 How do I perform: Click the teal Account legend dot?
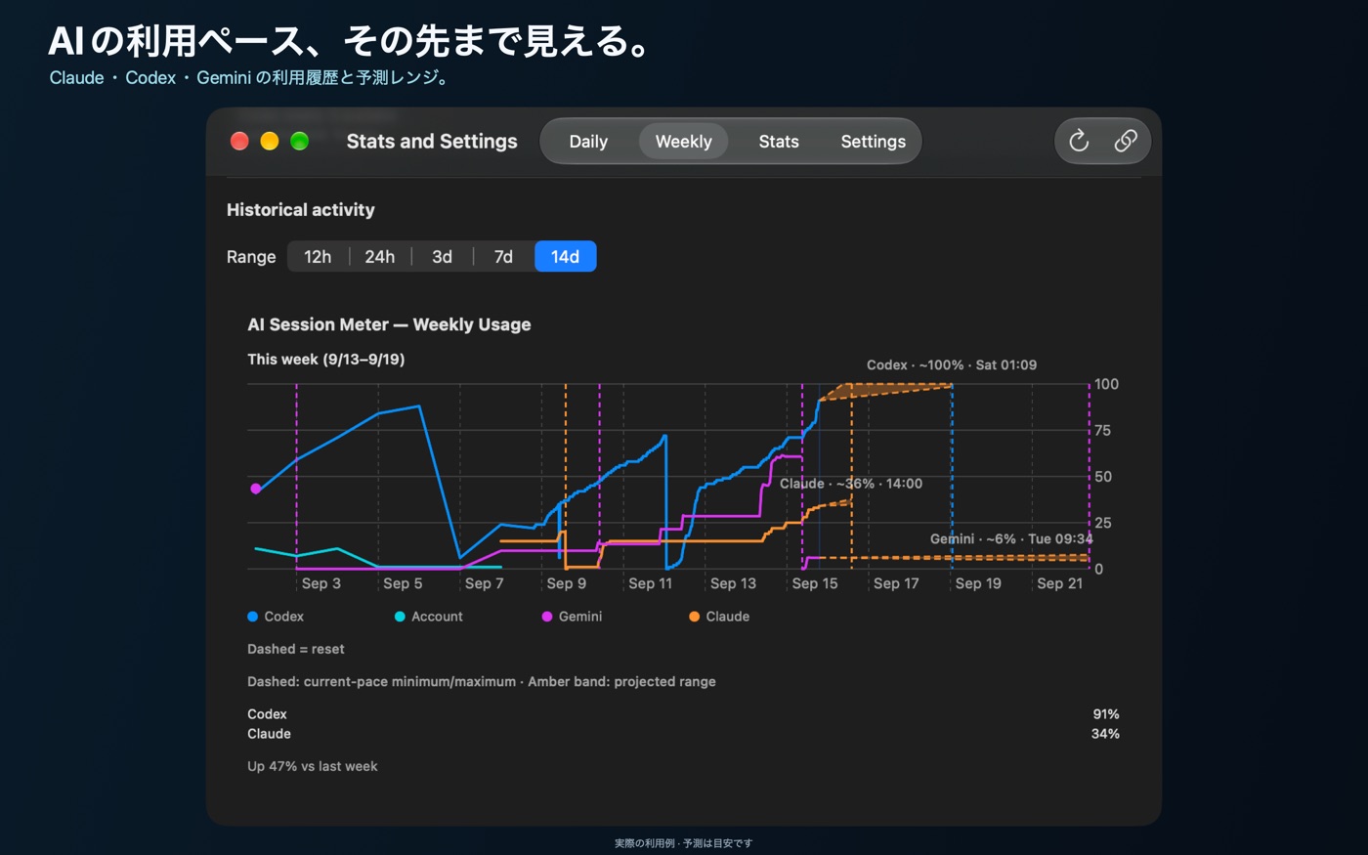point(400,617)
